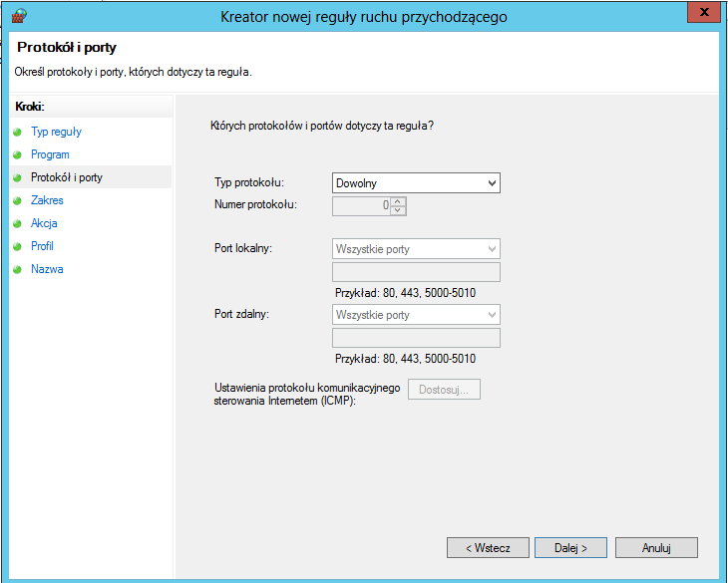
Task: Go to the Nazwa step
Action: point(47,269)
